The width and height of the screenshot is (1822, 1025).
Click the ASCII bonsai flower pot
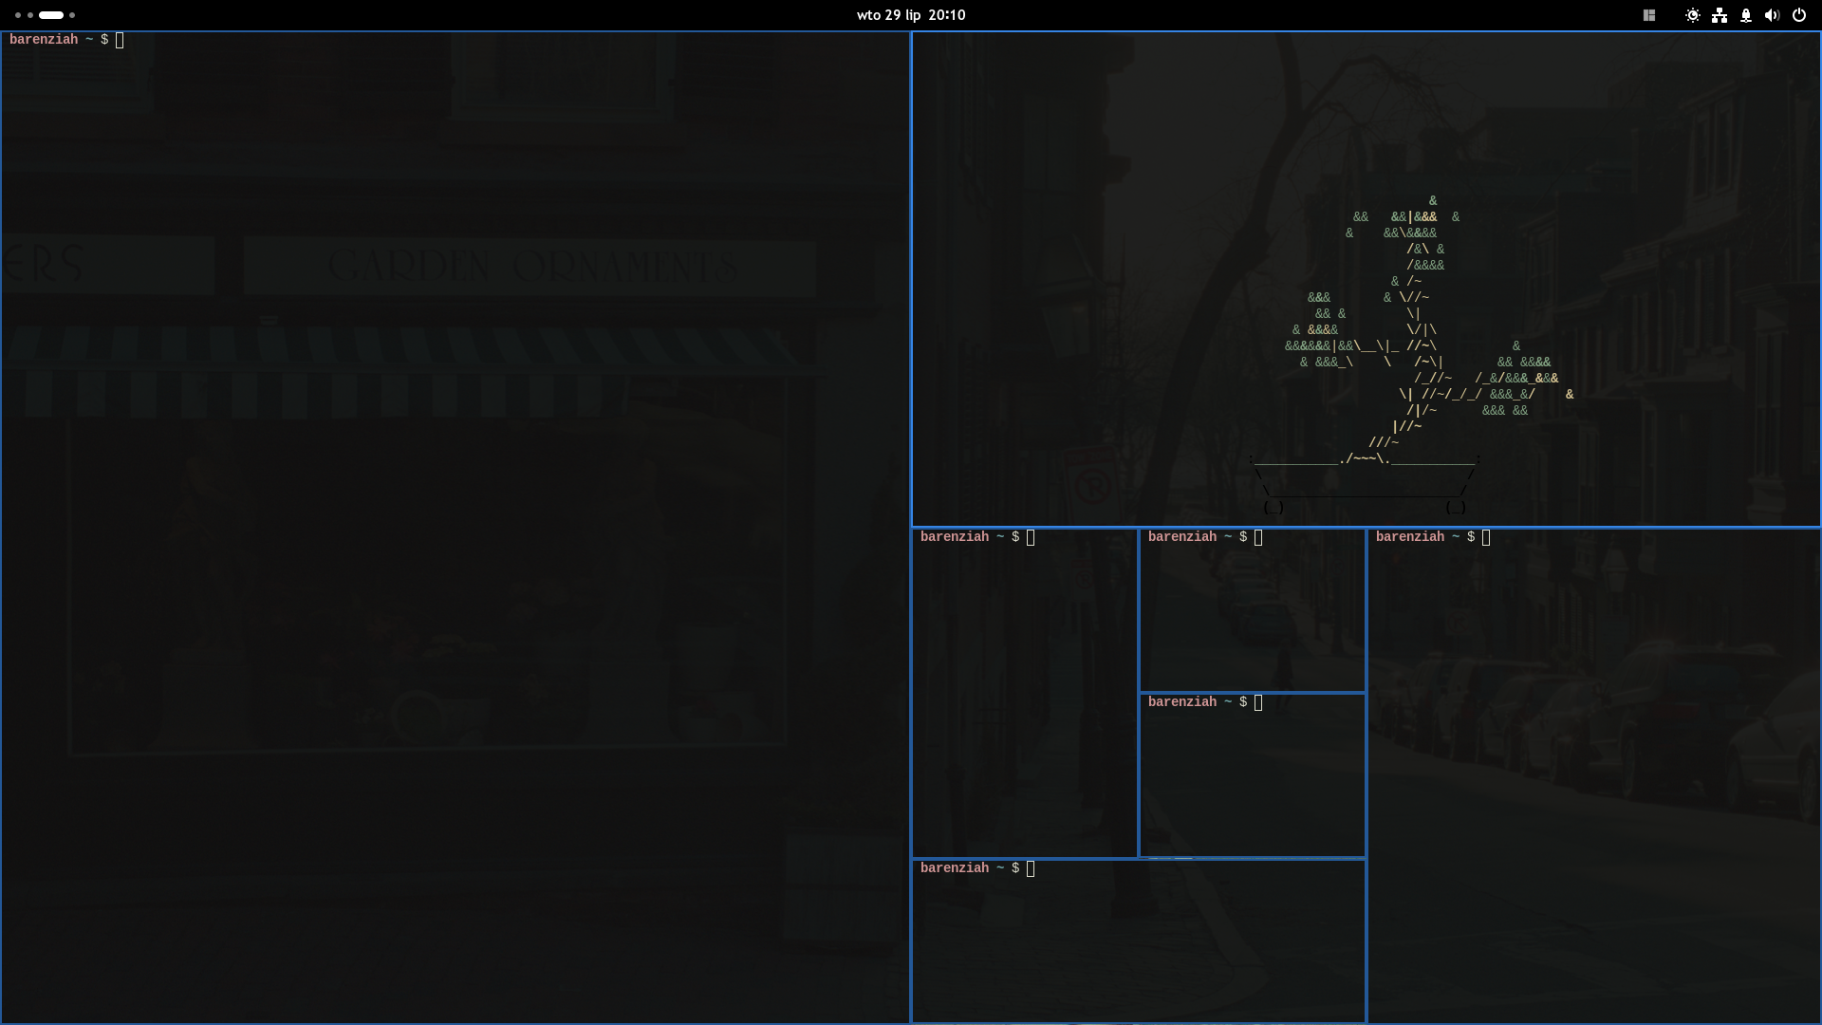click(x=1365, y=481)
